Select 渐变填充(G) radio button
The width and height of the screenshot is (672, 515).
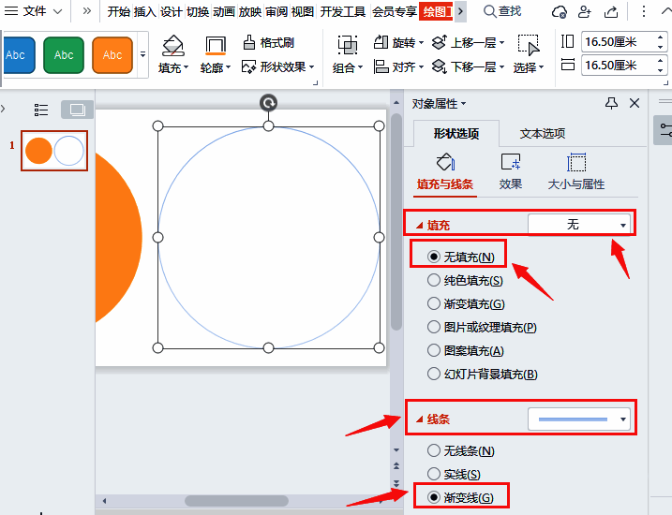point(434,304)
